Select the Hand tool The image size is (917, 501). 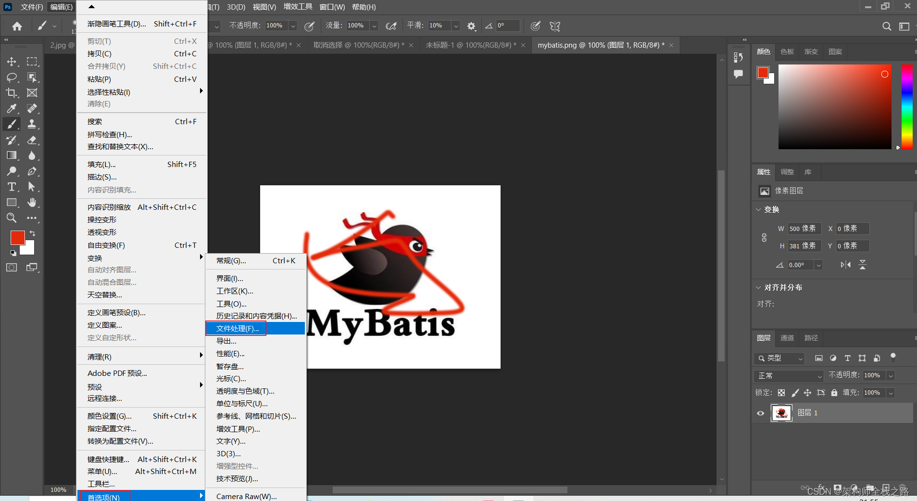pos(32,203)
